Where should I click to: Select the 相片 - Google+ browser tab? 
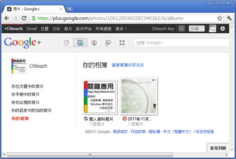(x=34, y=9)
